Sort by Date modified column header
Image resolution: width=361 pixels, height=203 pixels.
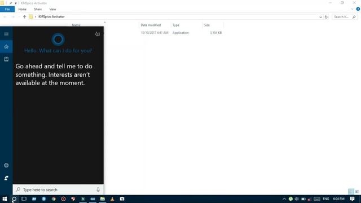click(151, 25)
